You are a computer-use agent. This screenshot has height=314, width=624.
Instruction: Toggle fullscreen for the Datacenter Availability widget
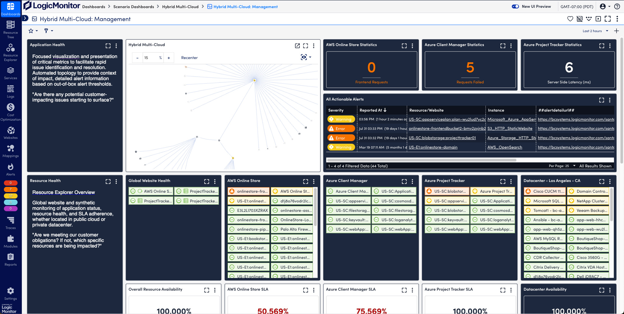[x=602, y=290]
